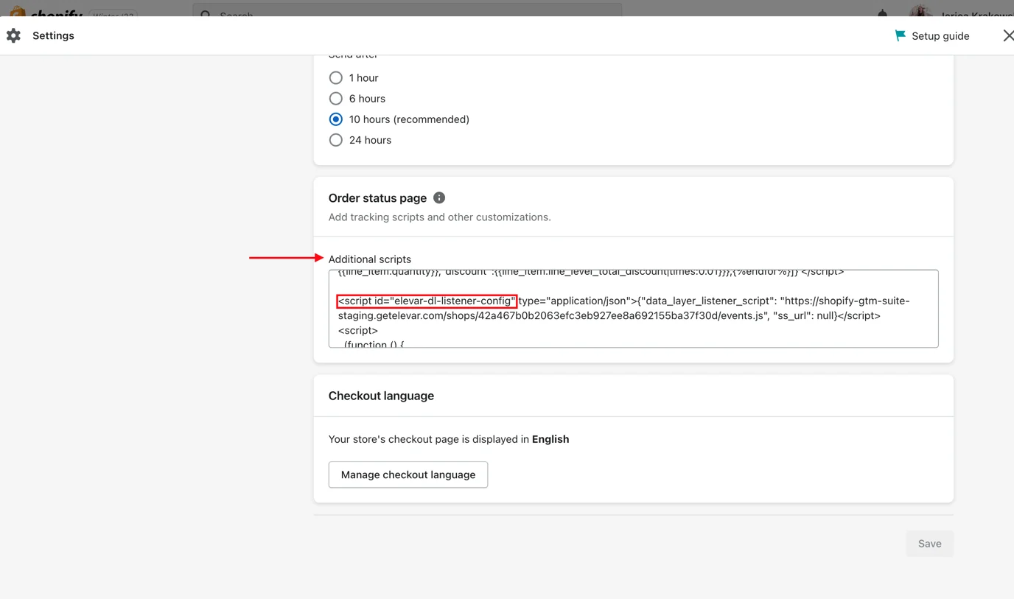This screenshot has width=1014, height=599.
Task: Click the Settings title text
Action: pyautogui.click(x=53, y=35)
